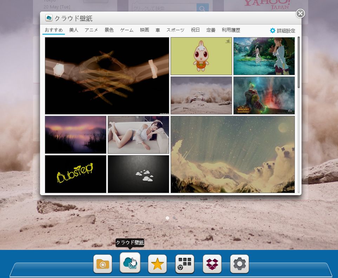Open the 利用履歴 tab

[x=231, y=30]
